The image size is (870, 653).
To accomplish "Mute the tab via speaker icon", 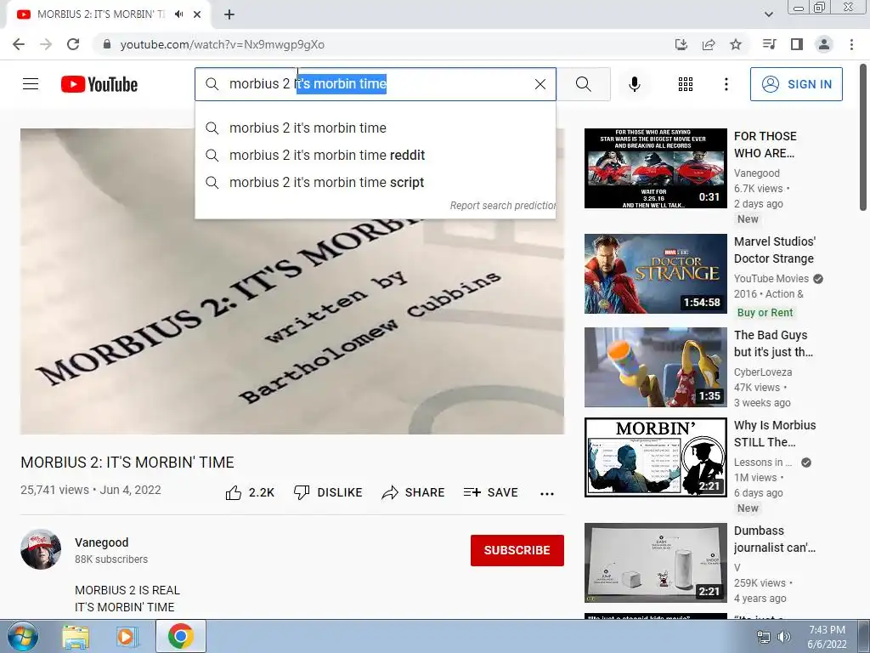I will click(178, 14).
